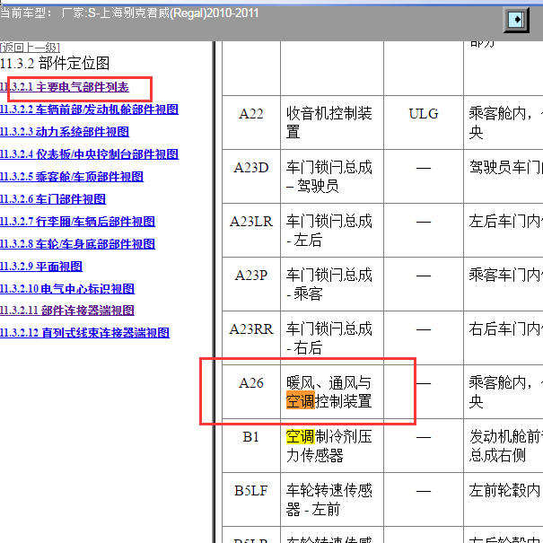Click the A23LR code cell

click(251, 231)
